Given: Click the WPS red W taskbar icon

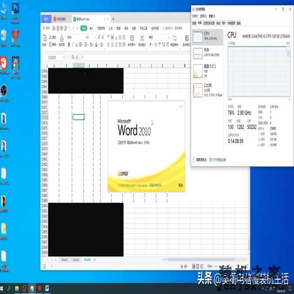Looking at the screenshot, I should (39, 288).
